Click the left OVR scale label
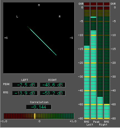 tap(81, 4)
